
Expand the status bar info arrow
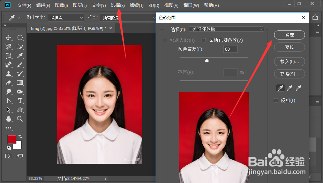point(105,179)
